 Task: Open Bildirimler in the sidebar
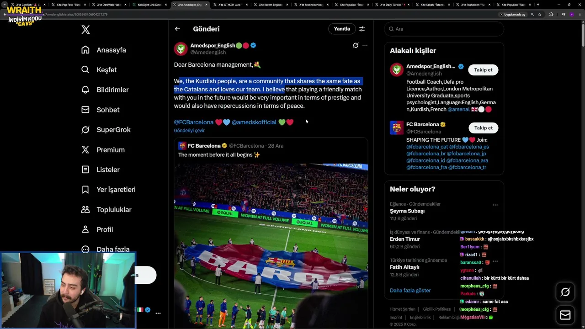tap(105, 90)
